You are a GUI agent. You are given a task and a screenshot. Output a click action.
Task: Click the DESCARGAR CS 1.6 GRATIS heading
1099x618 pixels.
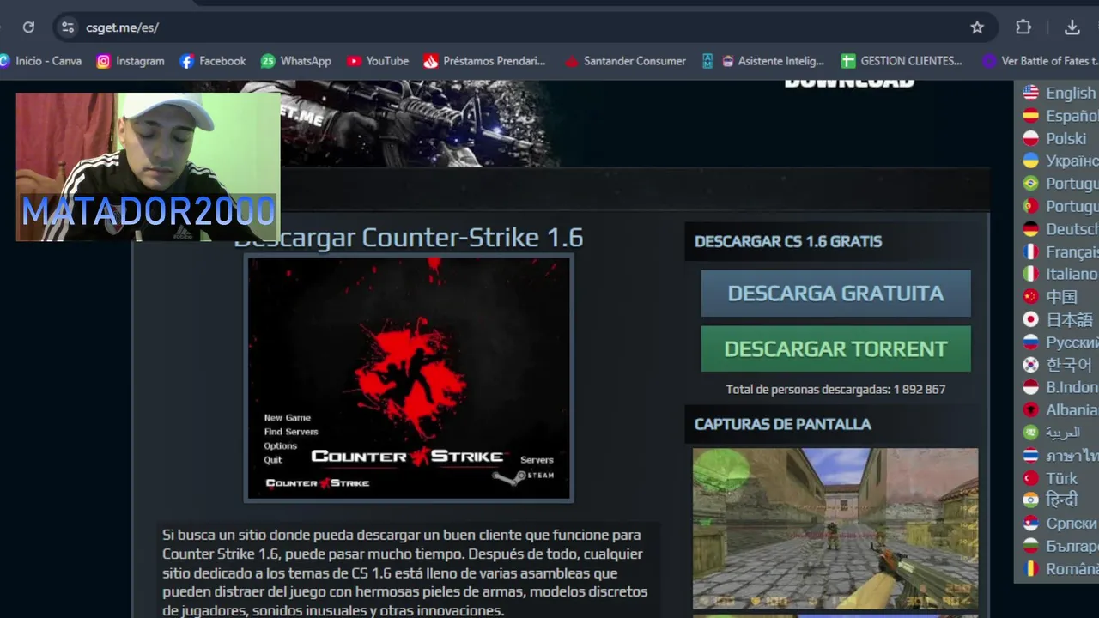pyautogui.click(x=788, y=242)
